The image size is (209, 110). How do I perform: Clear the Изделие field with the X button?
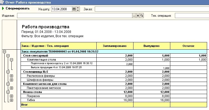[138, 16]
